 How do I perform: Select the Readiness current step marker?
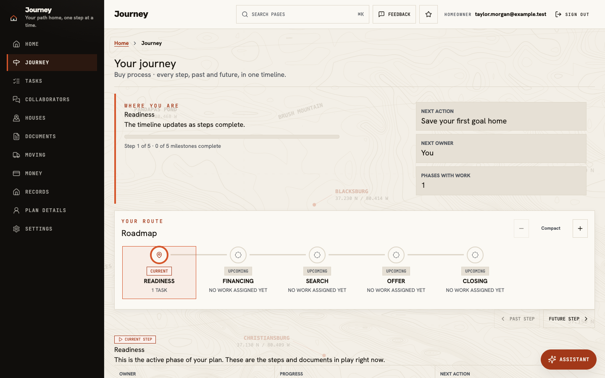(x=159, y=255)
